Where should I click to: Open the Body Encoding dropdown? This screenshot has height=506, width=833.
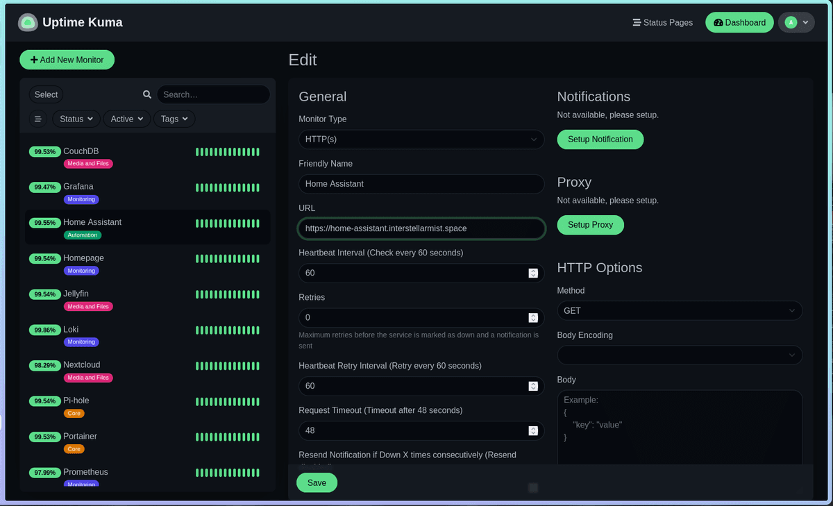(x=680, y=355)
